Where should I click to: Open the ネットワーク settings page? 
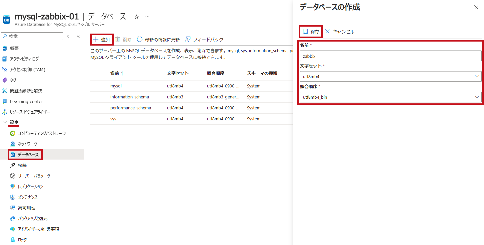pyautogui.click(x=27, y=144)
